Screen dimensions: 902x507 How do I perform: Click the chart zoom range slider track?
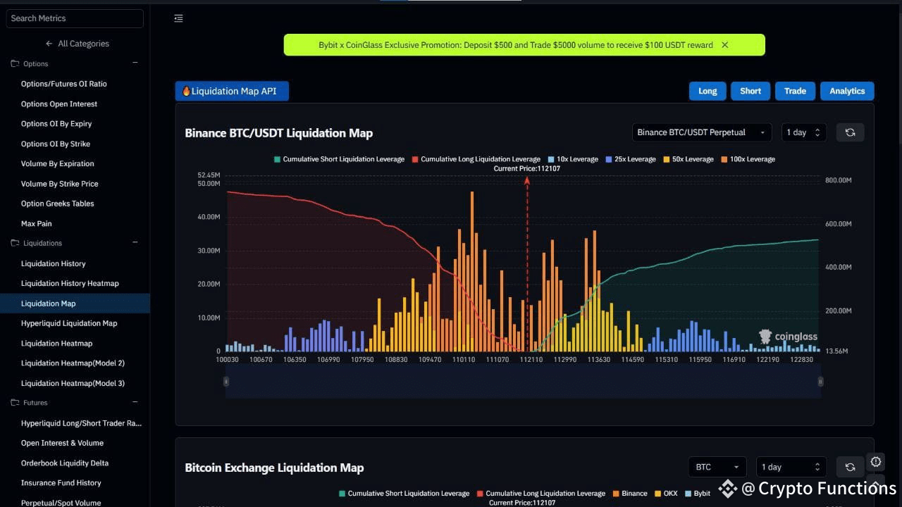[x=523, y=381]
